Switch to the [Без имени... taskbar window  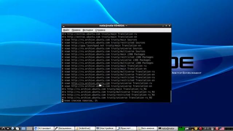click(x=147, y=128)
